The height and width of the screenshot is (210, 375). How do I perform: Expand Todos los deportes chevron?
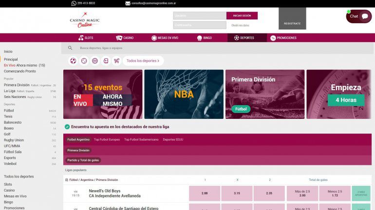pyautogui.click(x=158, y=61)
